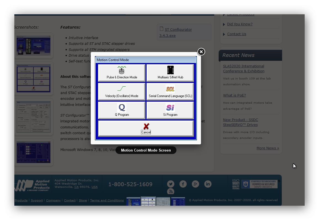This screenshot has height=220, width=319.
Task: Click 'Supports all STM integrated steppers' text
Action: [99, 50]
